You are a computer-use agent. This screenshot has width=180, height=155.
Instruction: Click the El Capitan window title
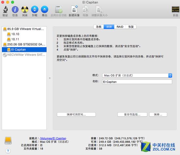pos(90,2)
